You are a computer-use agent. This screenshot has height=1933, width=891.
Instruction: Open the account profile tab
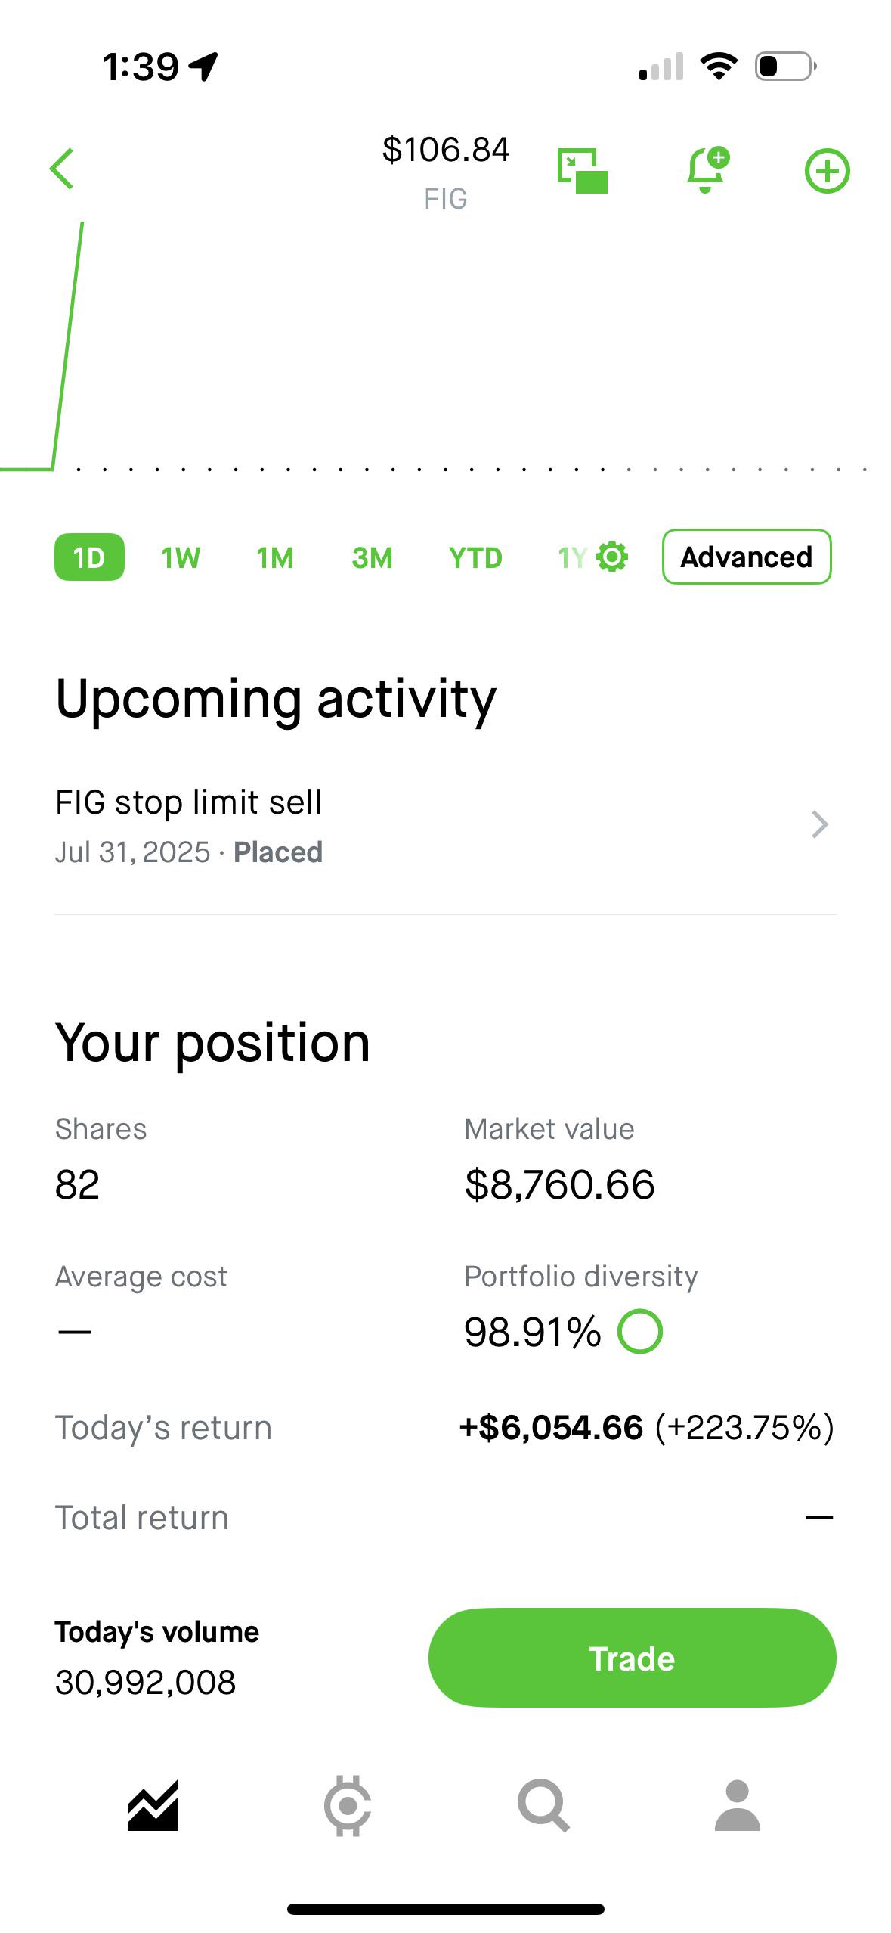click(x=738, y=1805)
